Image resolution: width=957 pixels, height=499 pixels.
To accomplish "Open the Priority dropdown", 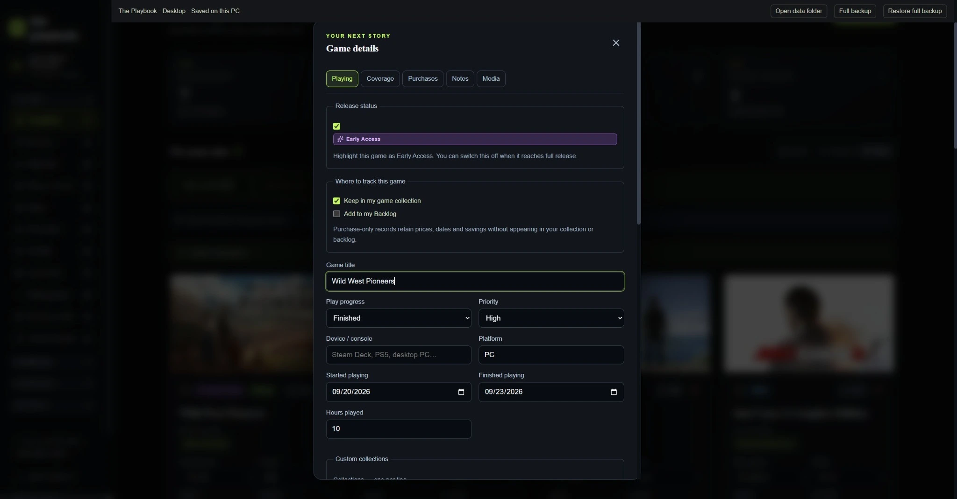I will pos(551,318).
